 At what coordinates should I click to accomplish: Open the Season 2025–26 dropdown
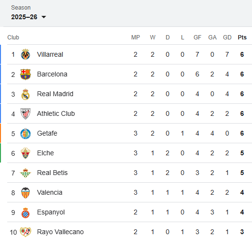point(28,17)
